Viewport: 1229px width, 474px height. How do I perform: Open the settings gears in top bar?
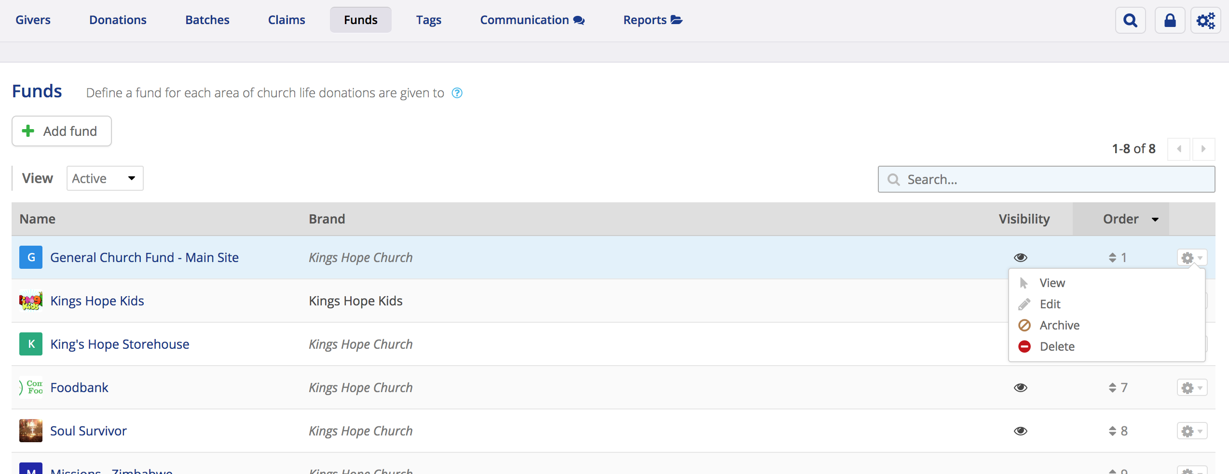pos(1206,20)
